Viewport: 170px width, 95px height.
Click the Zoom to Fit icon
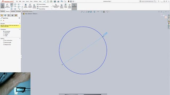click(x=82, y=12)
